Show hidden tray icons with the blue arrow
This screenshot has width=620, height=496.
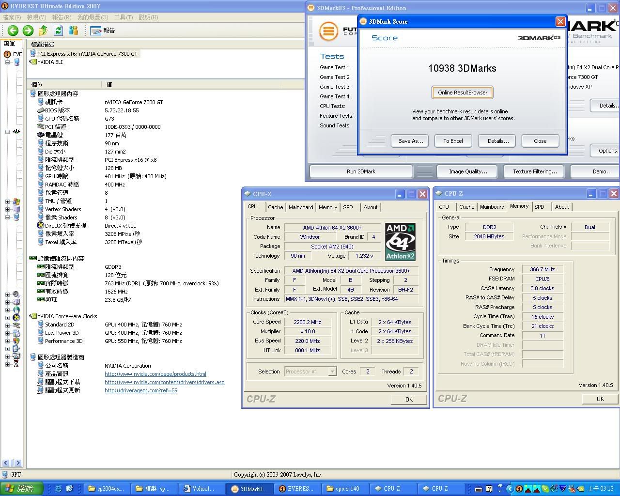510,489
